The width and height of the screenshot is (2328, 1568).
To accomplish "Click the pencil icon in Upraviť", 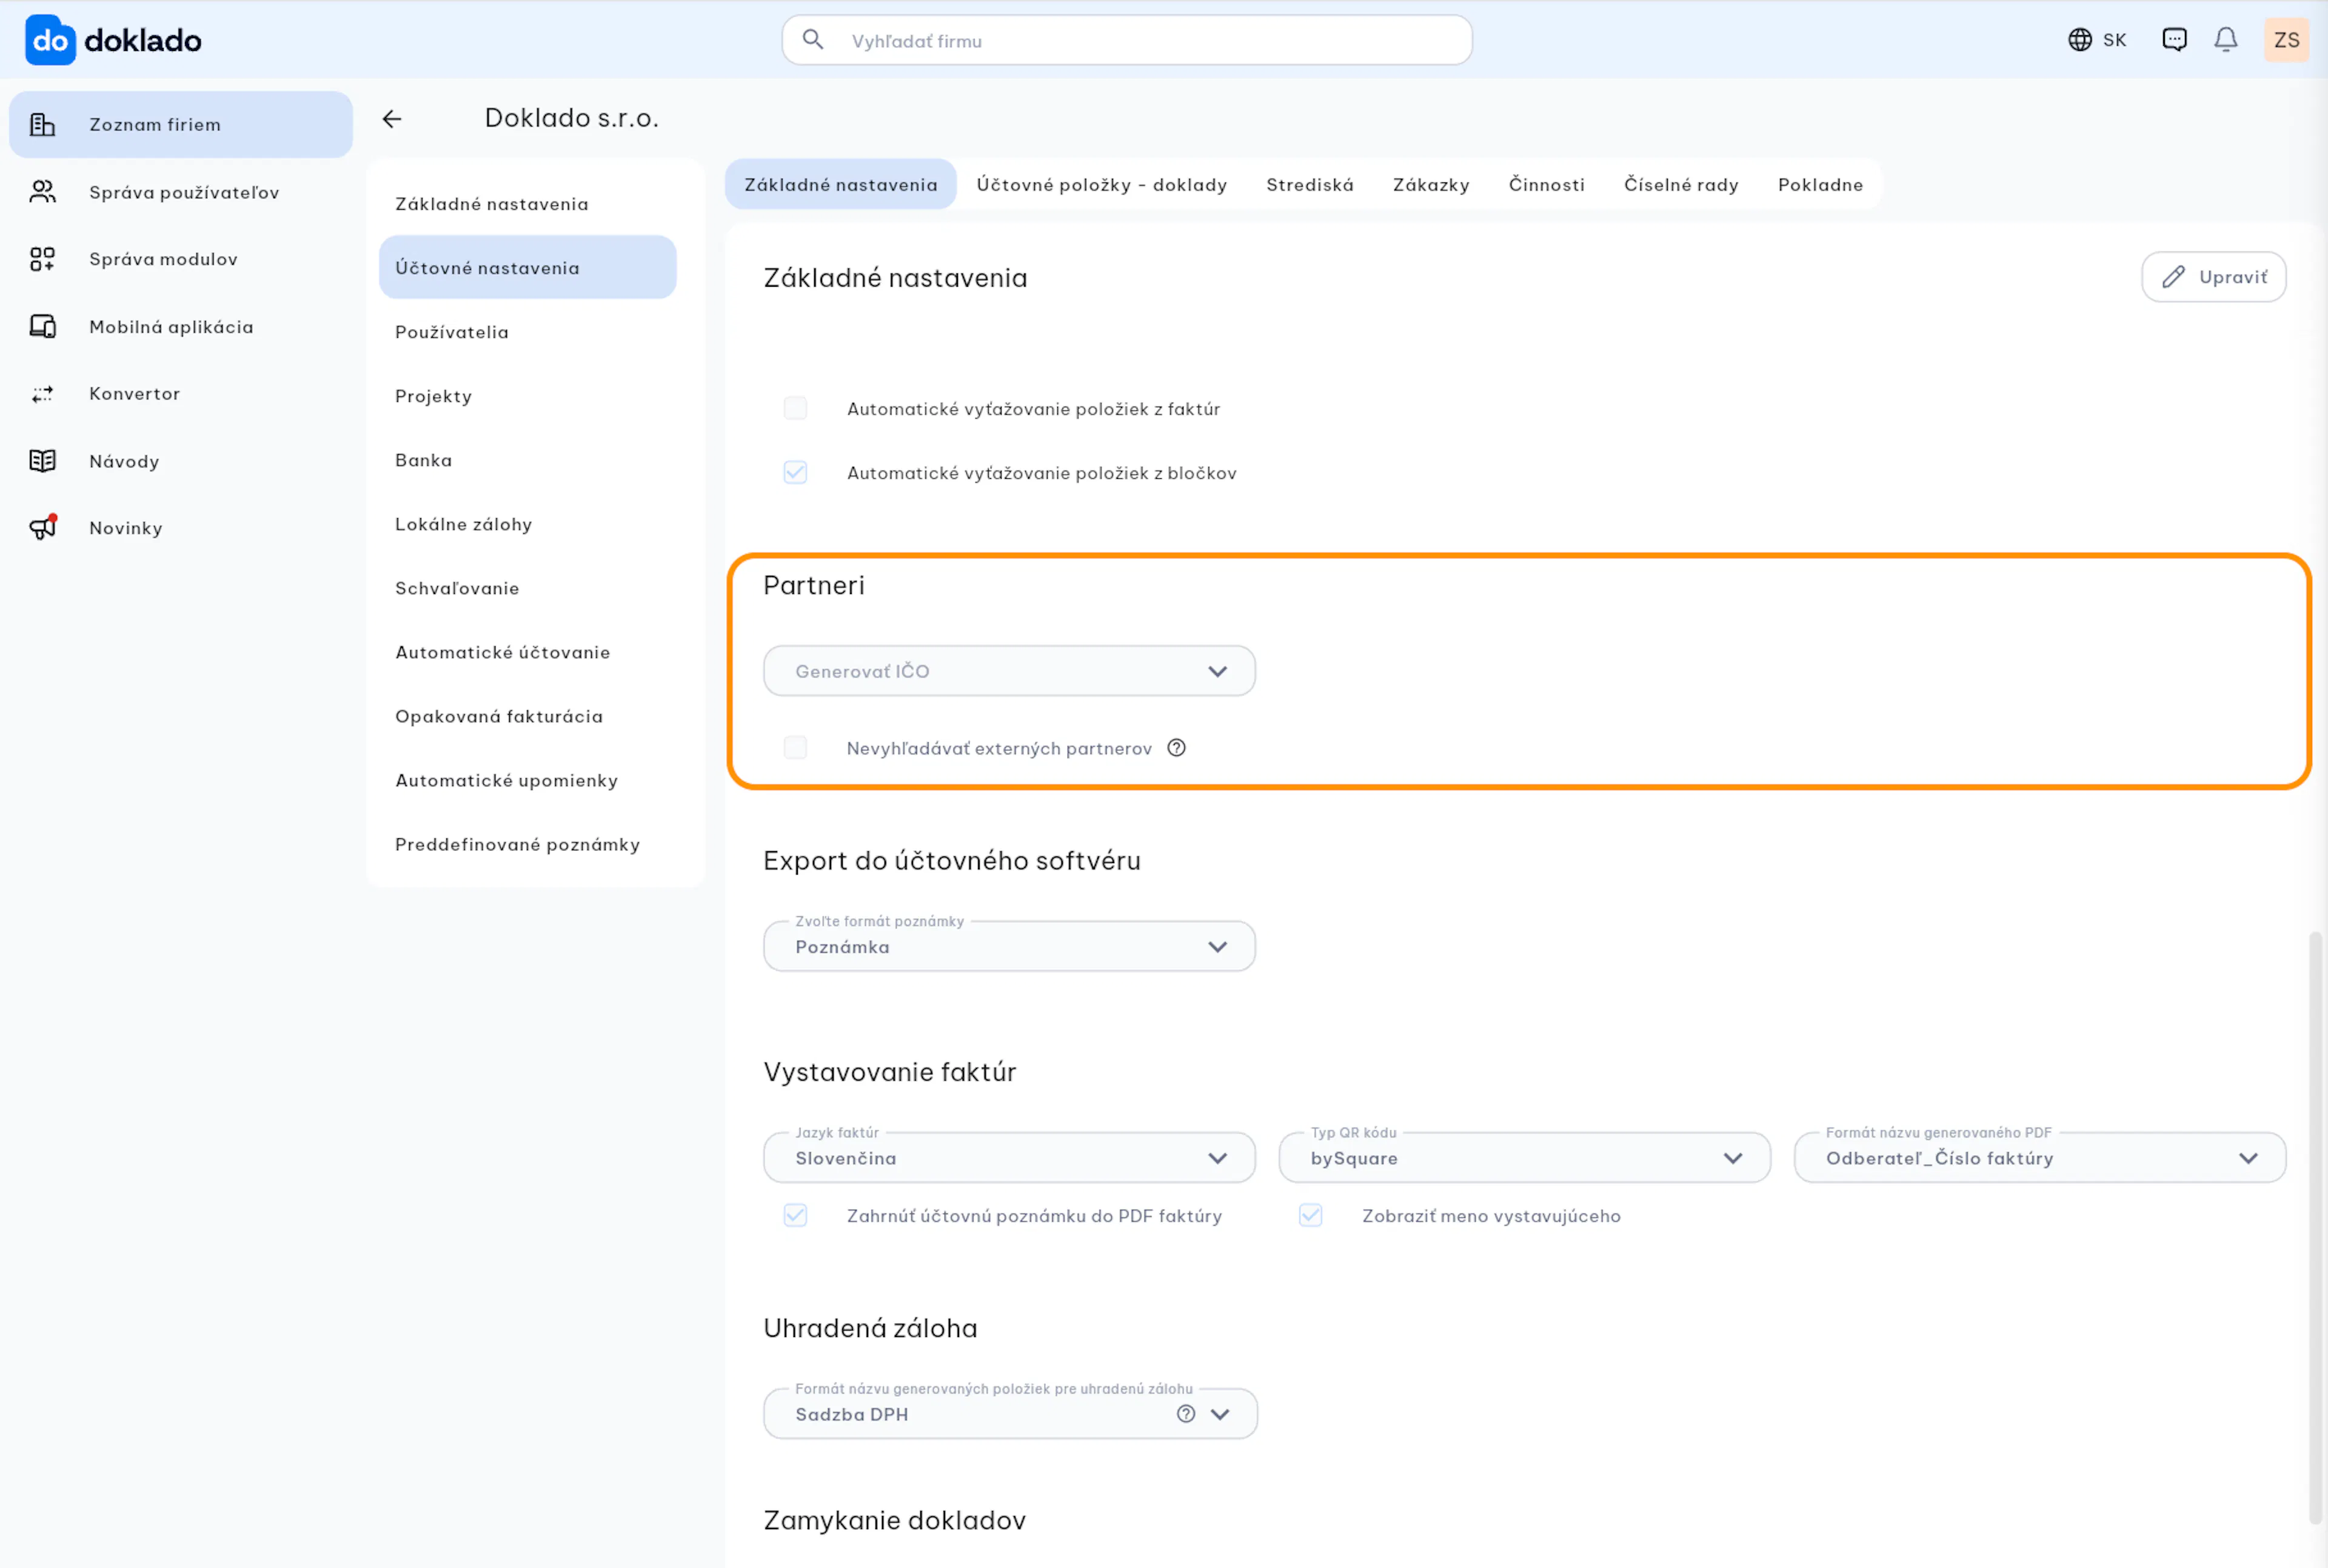I will [2174, 277].
